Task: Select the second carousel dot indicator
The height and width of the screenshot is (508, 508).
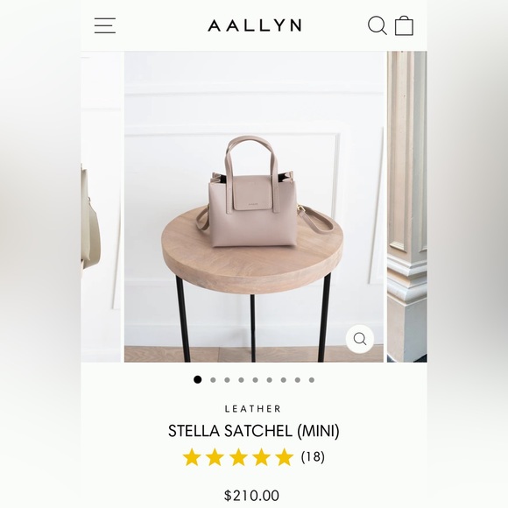Action: pyautogui.click(x=213, y=380)
